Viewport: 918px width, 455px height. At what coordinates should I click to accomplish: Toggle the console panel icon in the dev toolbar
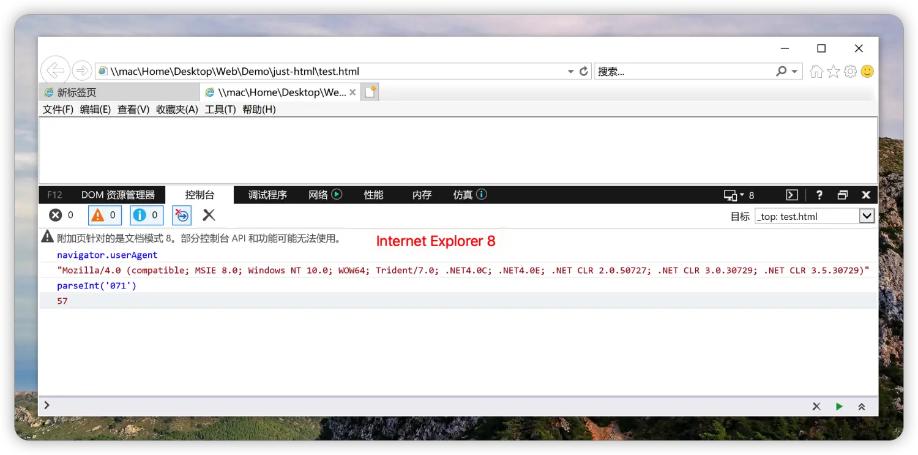click(792, 195)
